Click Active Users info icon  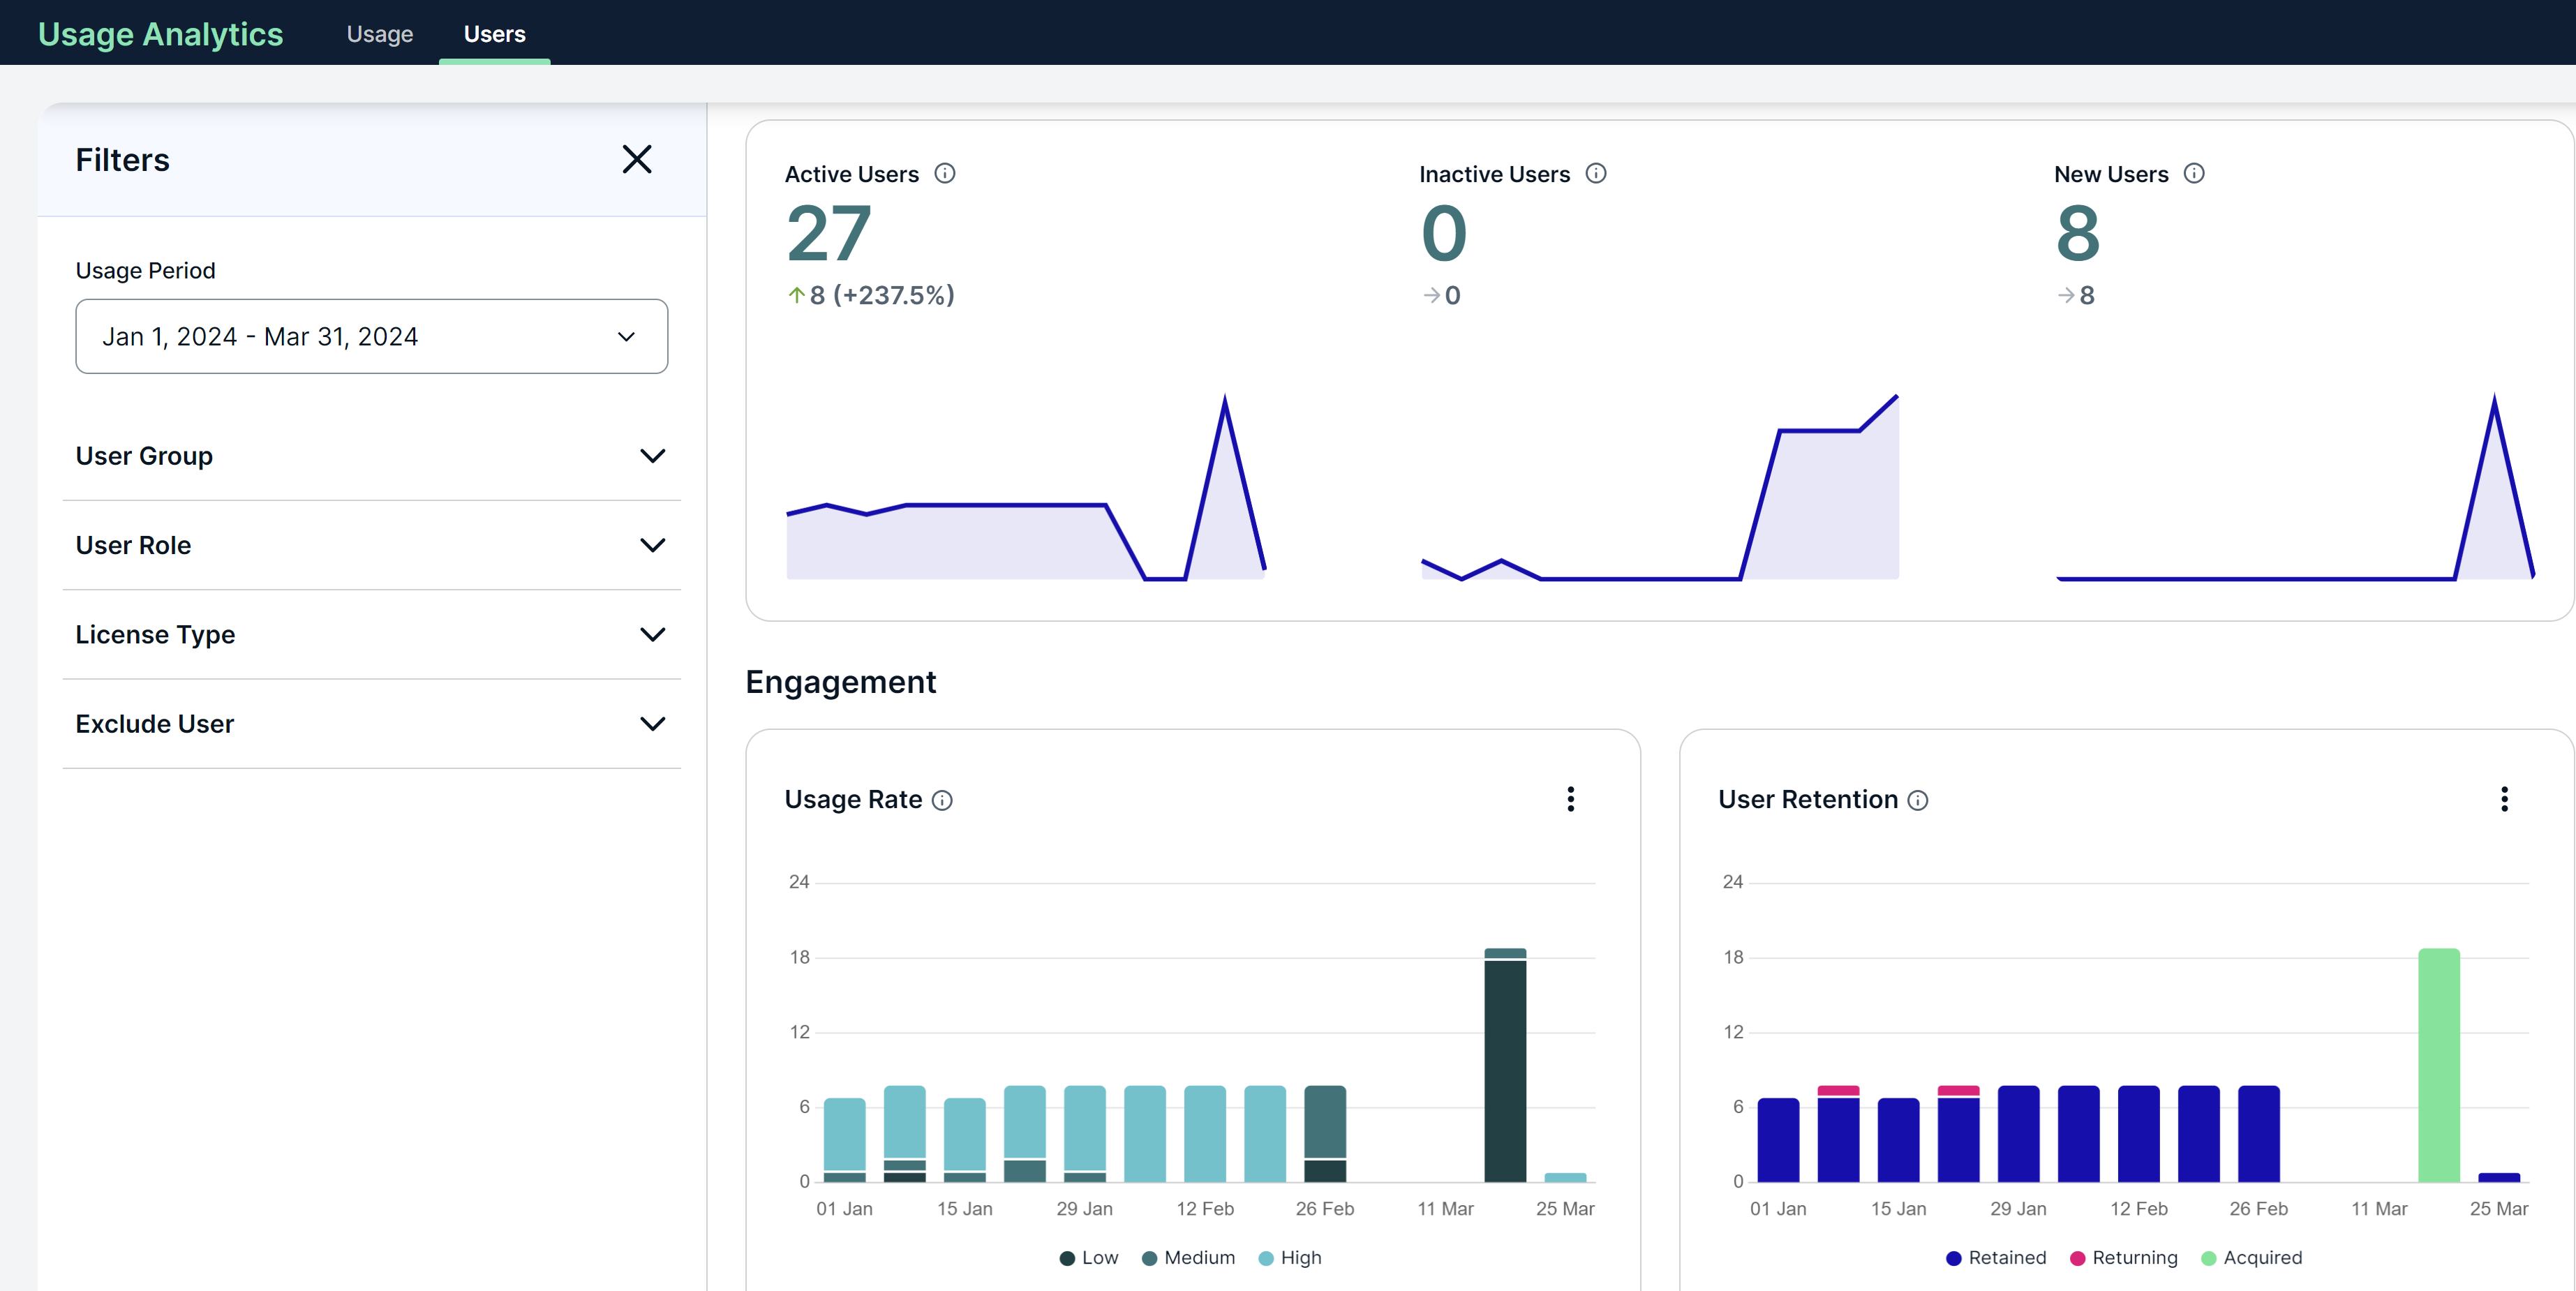coord(944,173)
